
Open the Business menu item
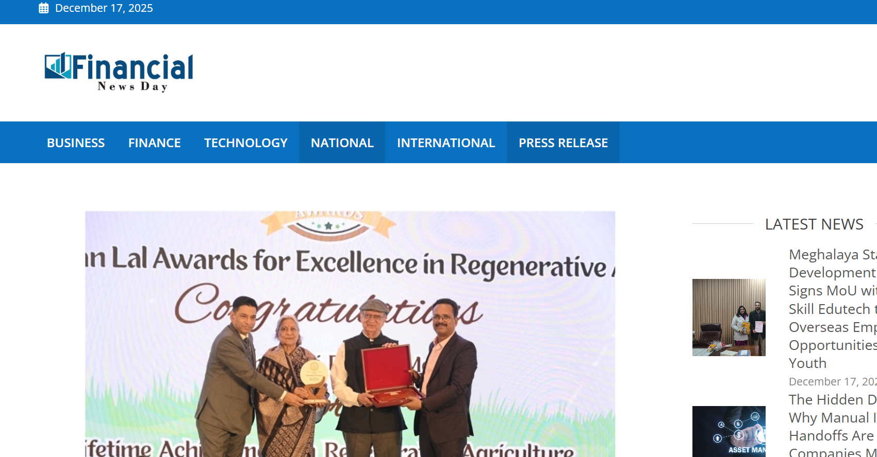tap(76, 143)
